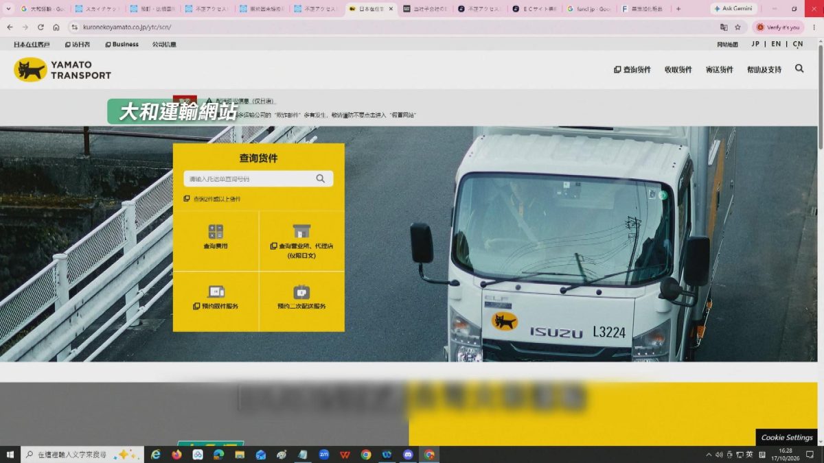Screen dimensions: 824x463
Task: Switch site language to EN
Action: (776, 44)
